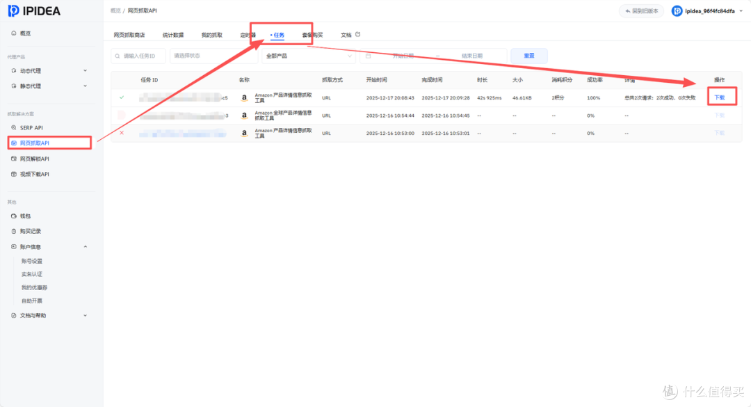Open the 全部产品 product dropdown
The image size is (751, 407).
309,56
